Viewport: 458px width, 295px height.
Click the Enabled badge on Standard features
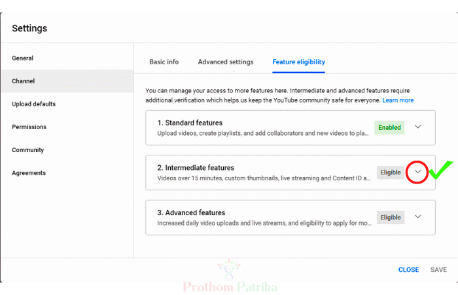389,128
